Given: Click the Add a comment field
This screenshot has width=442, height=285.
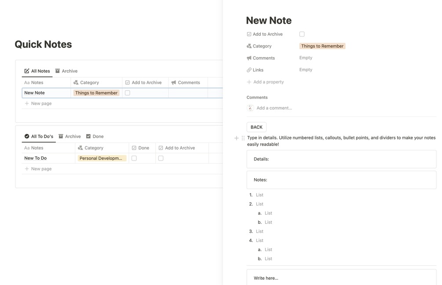Looking at the screenshot, I should point(274,108).
